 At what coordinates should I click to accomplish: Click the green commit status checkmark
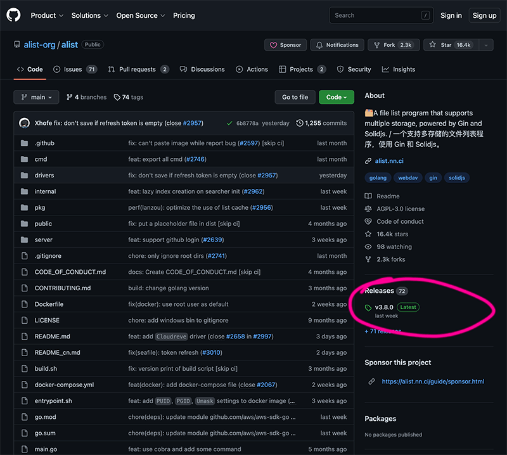tap(229, 123)
